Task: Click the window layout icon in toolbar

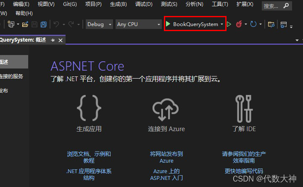Action: (x=284, y=24)
